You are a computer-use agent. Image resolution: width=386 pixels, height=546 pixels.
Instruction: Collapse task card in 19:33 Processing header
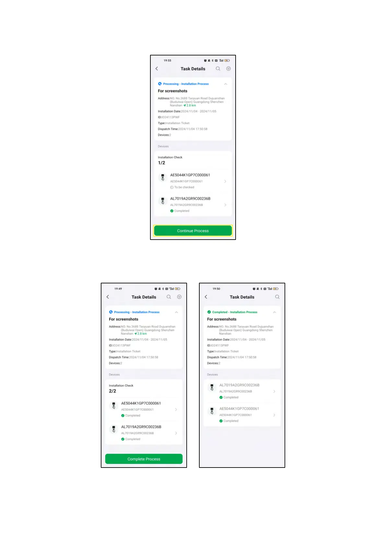pos(226,84)
